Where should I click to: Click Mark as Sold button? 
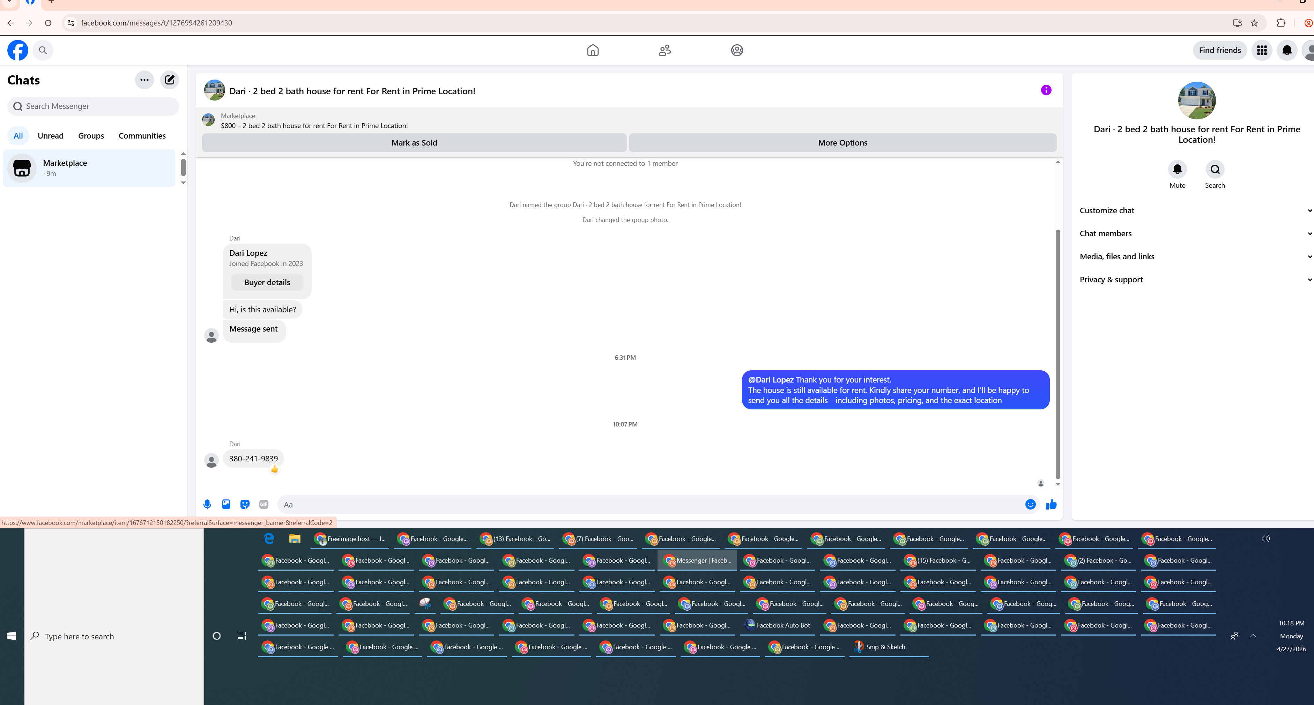(x=414, y=142)
